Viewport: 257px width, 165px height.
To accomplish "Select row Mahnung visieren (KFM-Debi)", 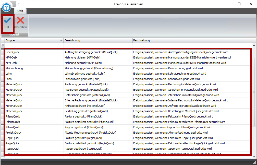I will (128, 57).
